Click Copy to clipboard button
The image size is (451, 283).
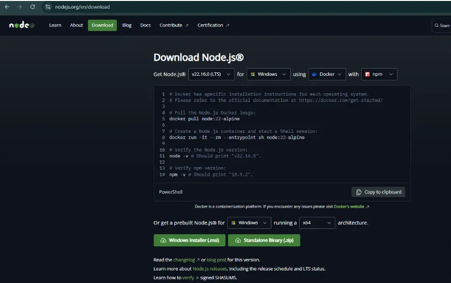378,192
